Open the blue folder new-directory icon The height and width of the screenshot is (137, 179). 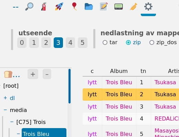click(x=89, y=7)
